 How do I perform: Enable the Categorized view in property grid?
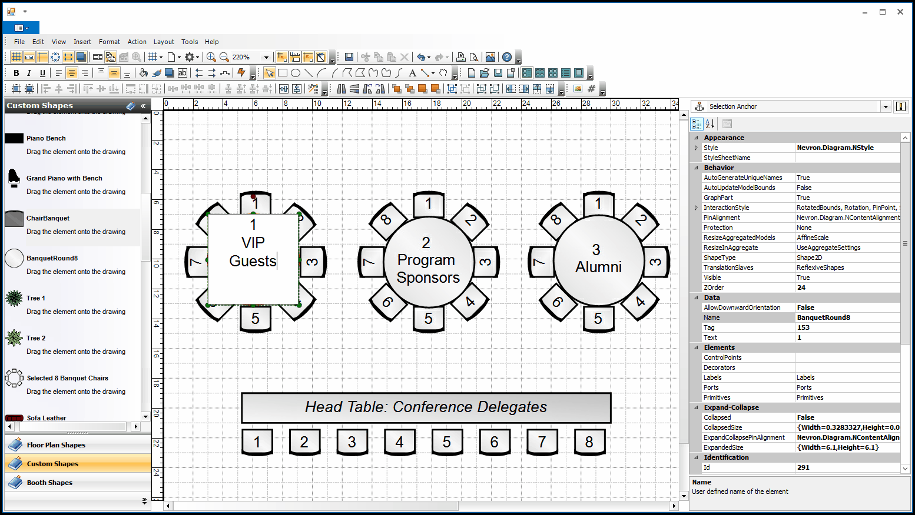(697, 124)
